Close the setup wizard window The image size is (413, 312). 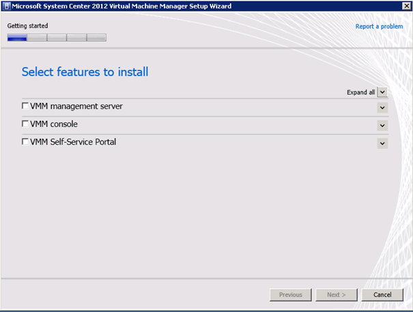(x=407, y=5)
